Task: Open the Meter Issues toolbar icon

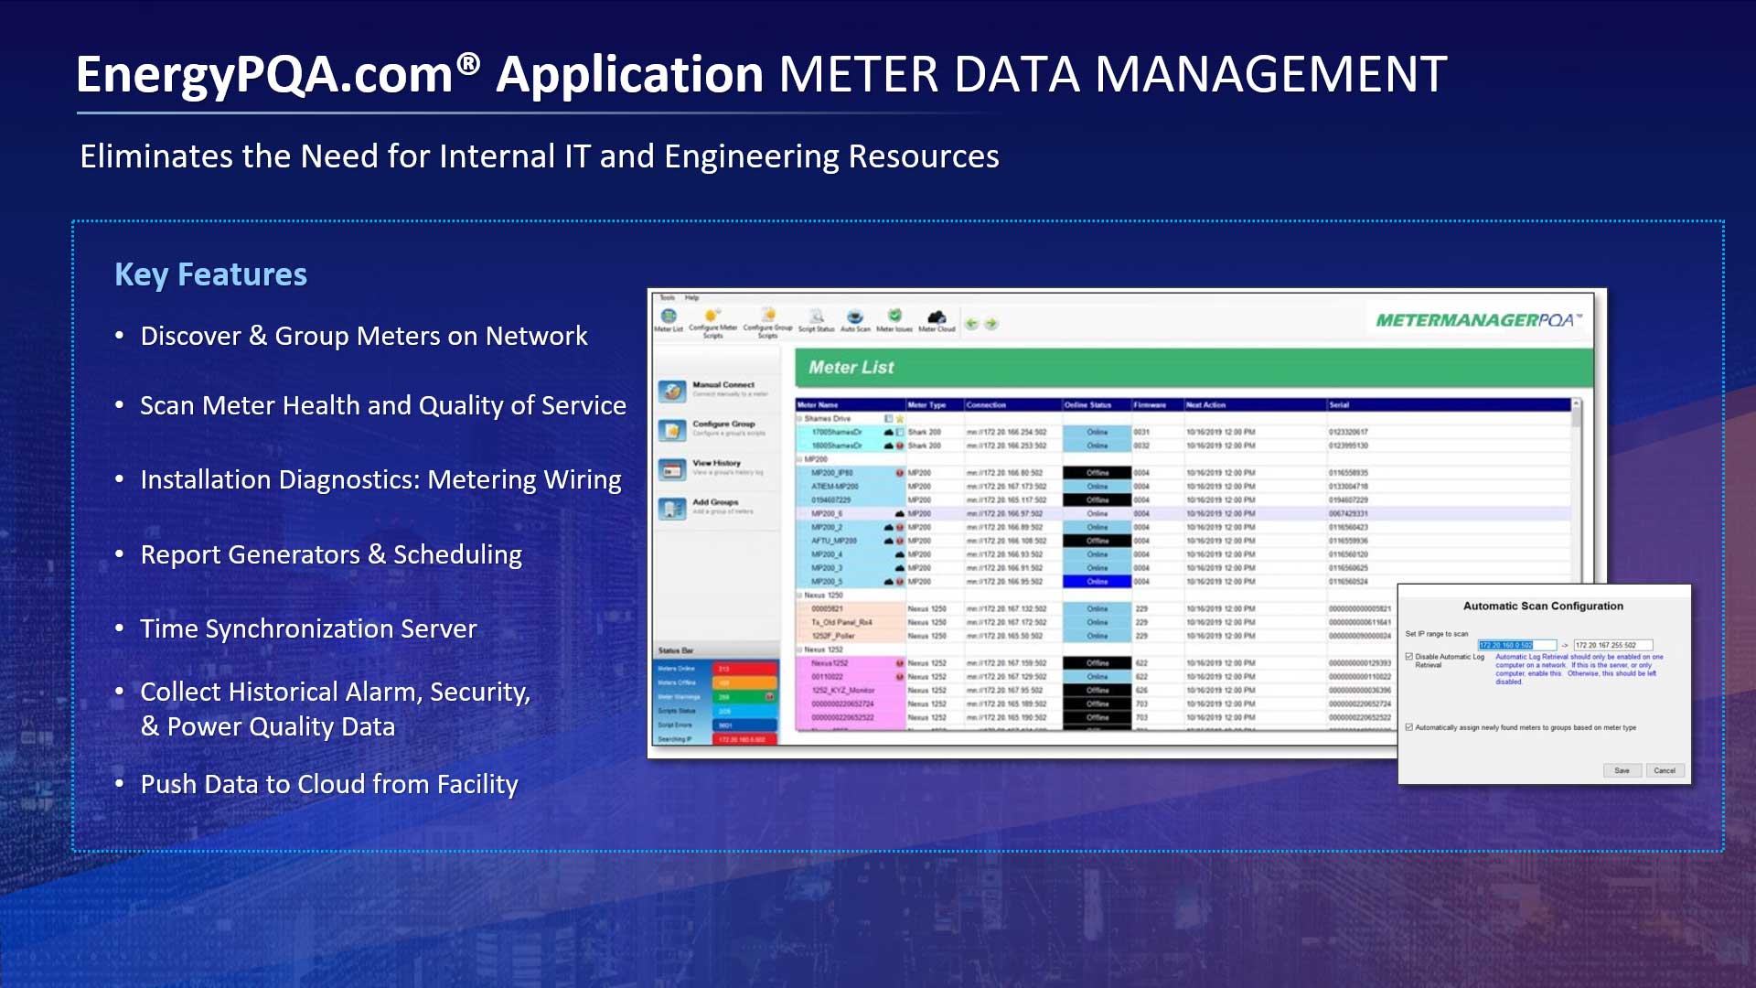Action: click(894, 320)
